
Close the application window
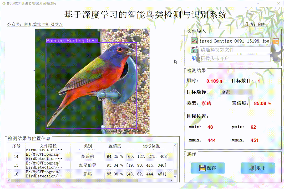pos(278,3)
